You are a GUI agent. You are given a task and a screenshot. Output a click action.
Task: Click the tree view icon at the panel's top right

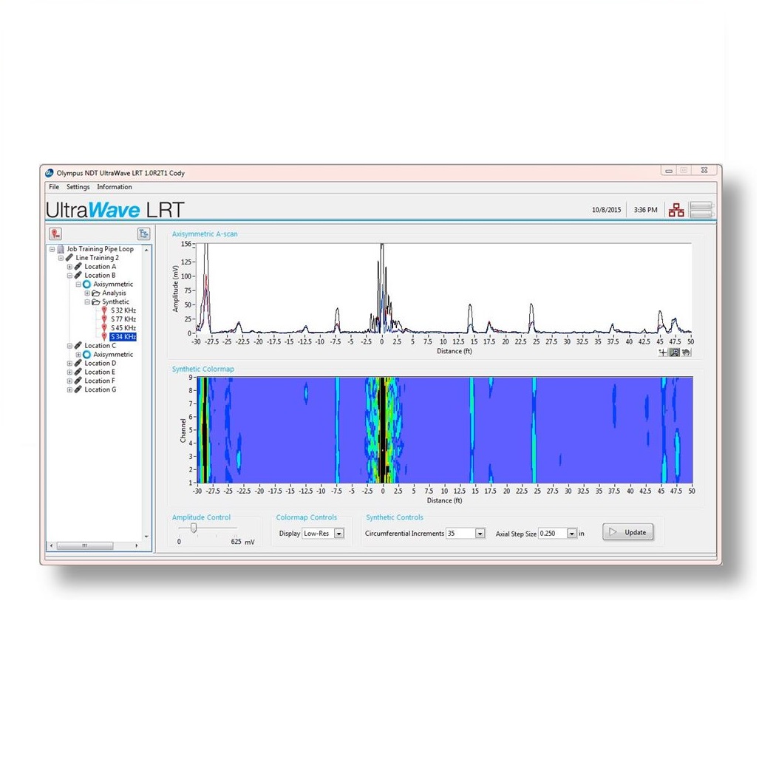click(144, 234)
